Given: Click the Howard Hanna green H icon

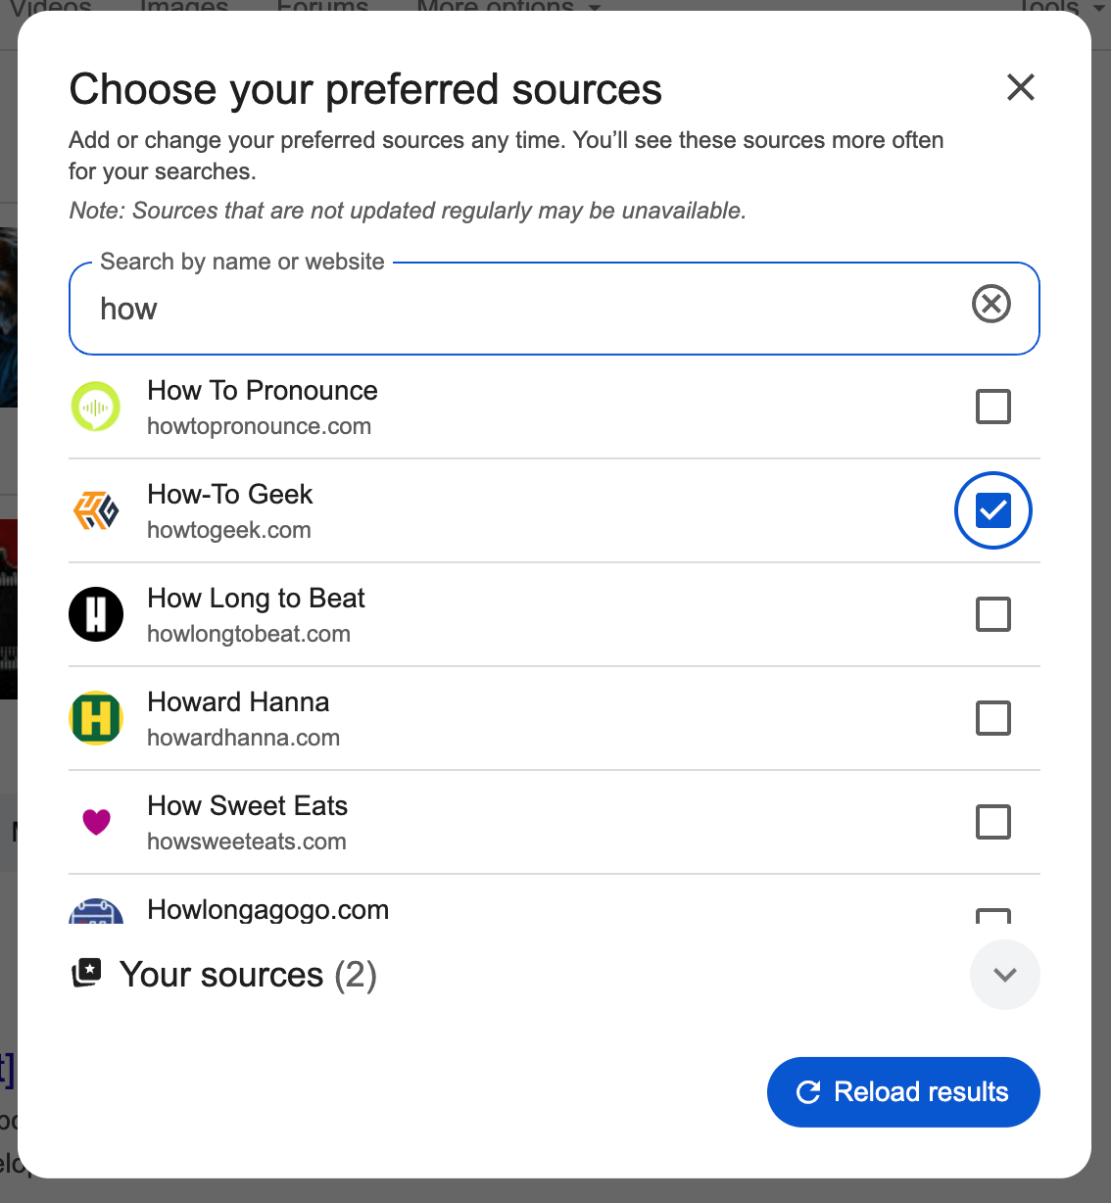Looking at the screenshot, I should click(96, 718).
